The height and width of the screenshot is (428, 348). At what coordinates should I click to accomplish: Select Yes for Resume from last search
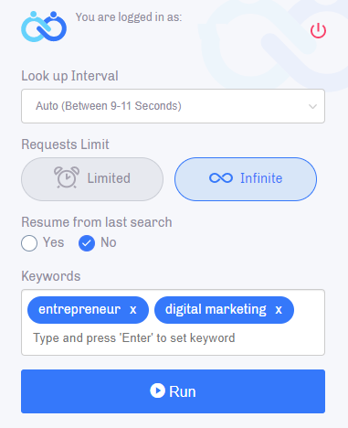(29, 243)
